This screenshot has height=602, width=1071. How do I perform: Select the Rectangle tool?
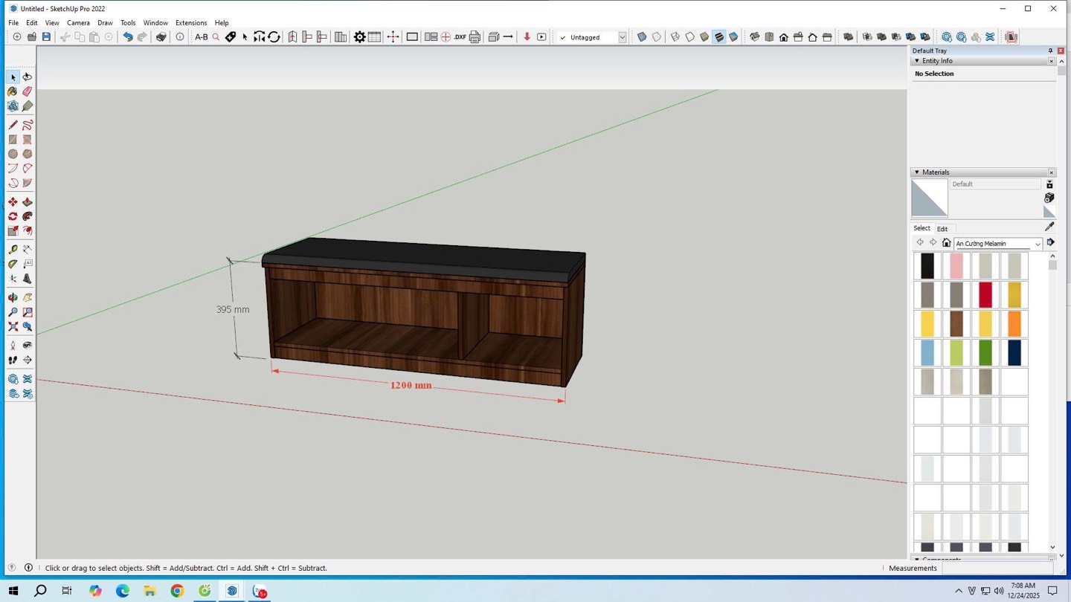(x=13, y=140)
